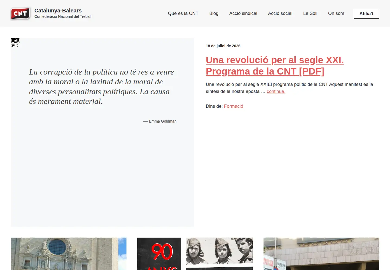Open the article Una revolució per al segle XXI

point(275,66)
